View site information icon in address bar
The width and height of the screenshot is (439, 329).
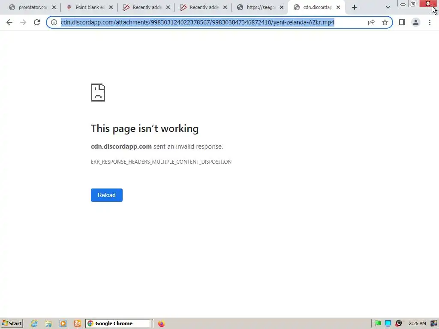pos(54,22)
